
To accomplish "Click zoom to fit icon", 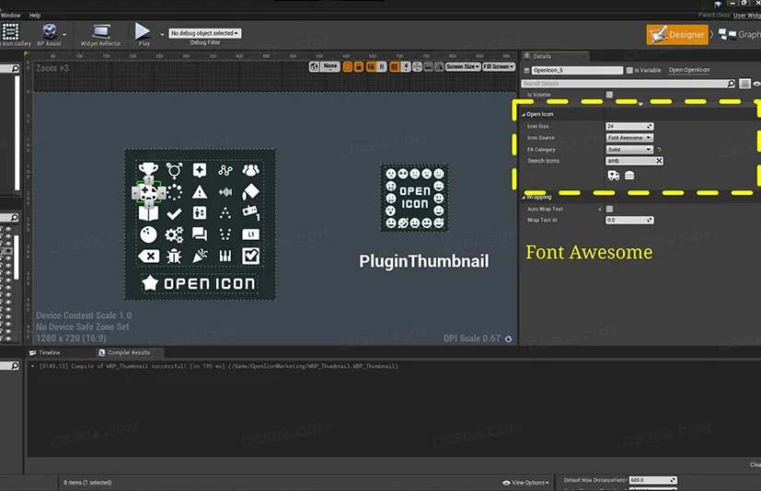I will (x=417, y=66).
